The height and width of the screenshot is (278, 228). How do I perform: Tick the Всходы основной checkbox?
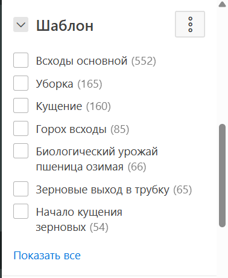tap(21, 60)
